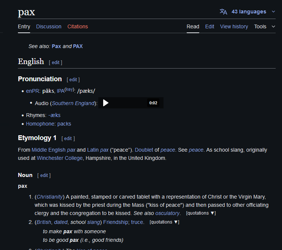Play the Southern England audio pronunciation
The image size is (282, 250).
105,103
